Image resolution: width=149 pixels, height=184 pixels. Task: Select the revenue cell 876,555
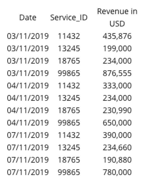(x=117, y=73)
